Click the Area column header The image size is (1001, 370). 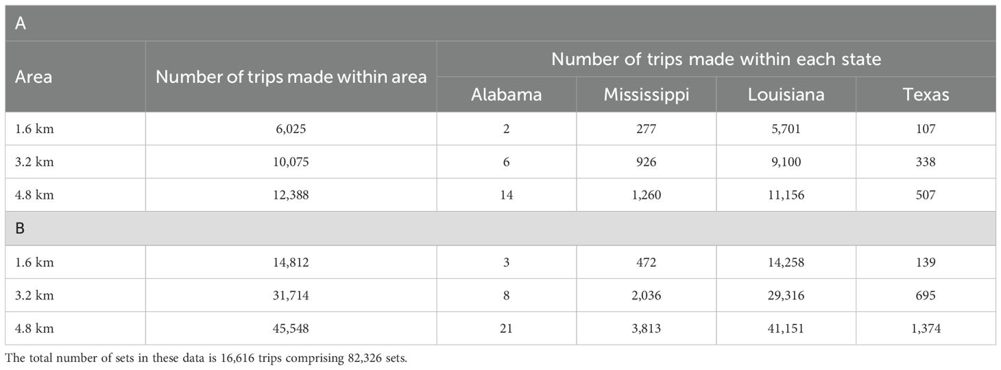coord(34,77)
